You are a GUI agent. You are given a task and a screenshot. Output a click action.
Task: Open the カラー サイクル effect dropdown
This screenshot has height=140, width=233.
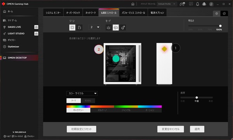[x=82, y=93]
